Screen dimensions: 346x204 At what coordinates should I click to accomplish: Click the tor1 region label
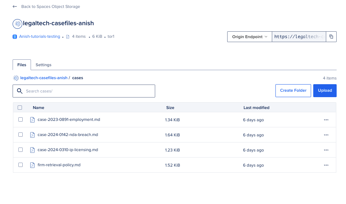click(x=111, y=36)
